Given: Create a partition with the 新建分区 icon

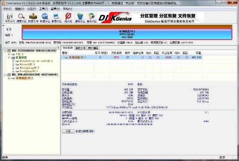Looking at the screenshot, I should [56, 16].
